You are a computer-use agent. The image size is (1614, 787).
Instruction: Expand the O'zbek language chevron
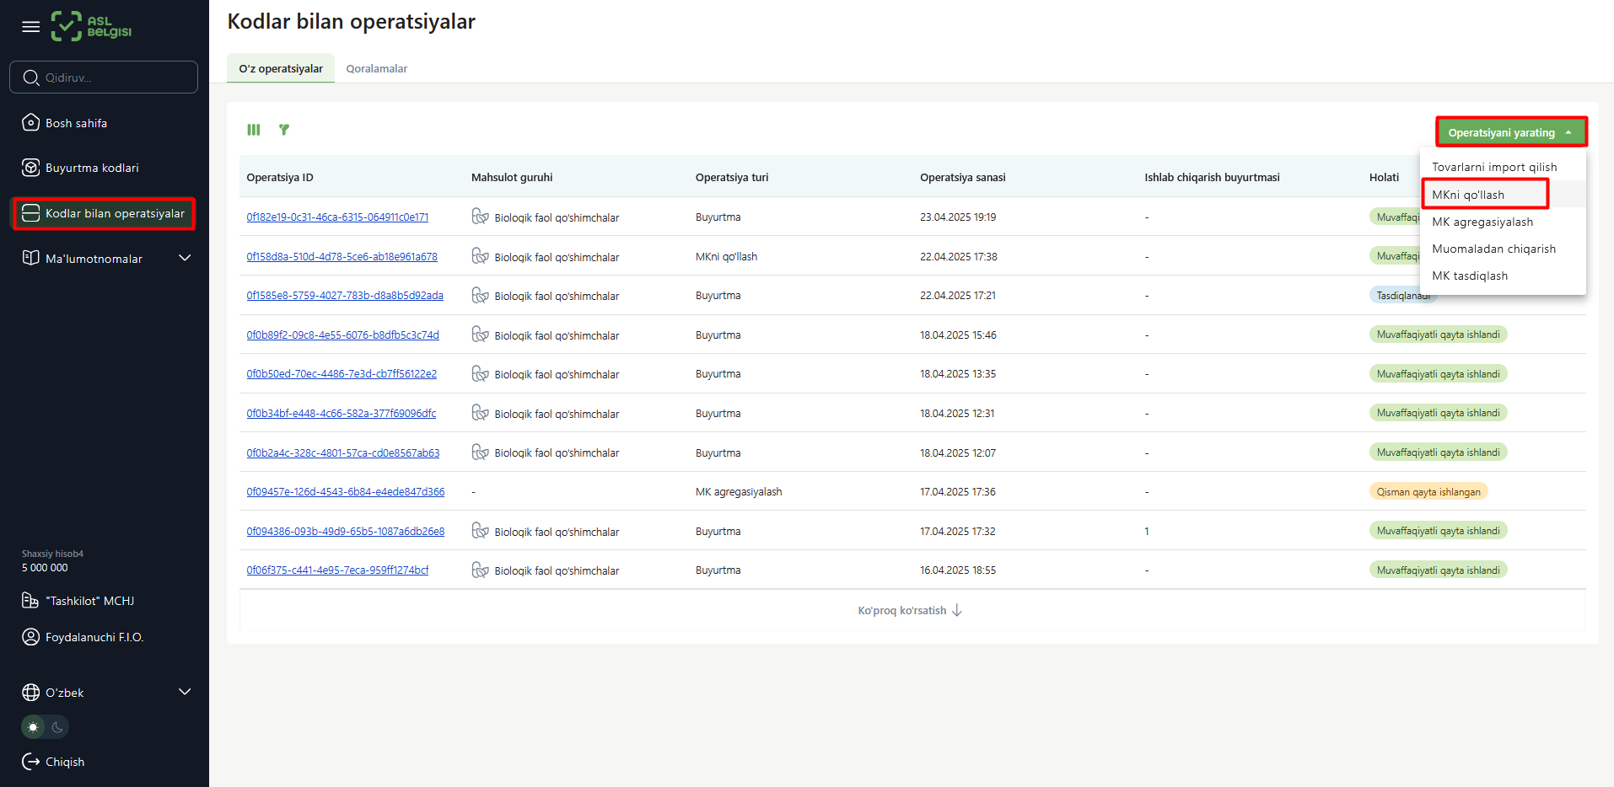pos(186,692)
